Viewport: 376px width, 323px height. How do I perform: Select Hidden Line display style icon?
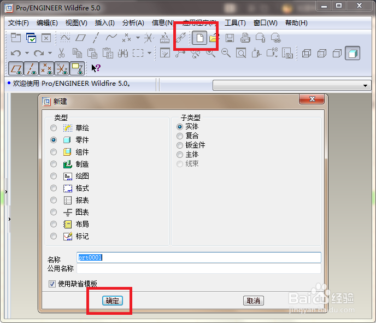click(321, 53)
